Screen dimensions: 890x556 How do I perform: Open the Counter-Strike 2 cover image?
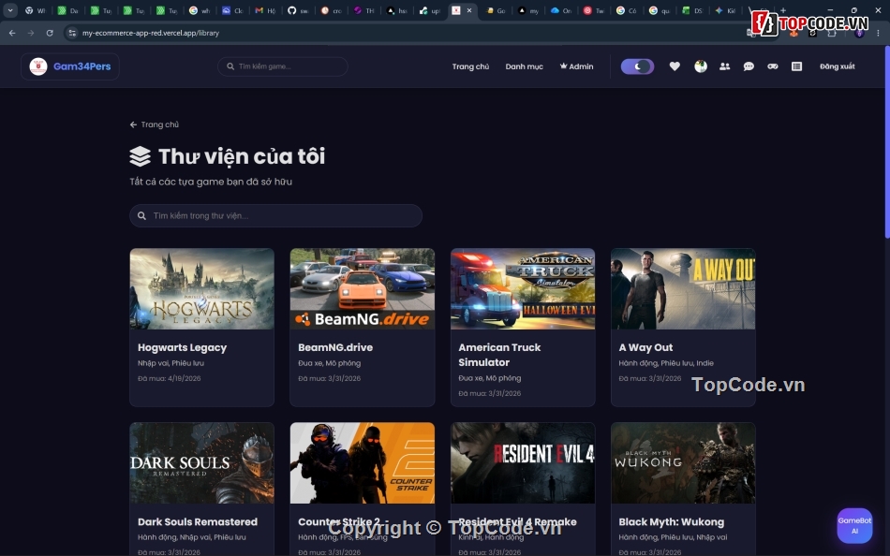[363, 463]
